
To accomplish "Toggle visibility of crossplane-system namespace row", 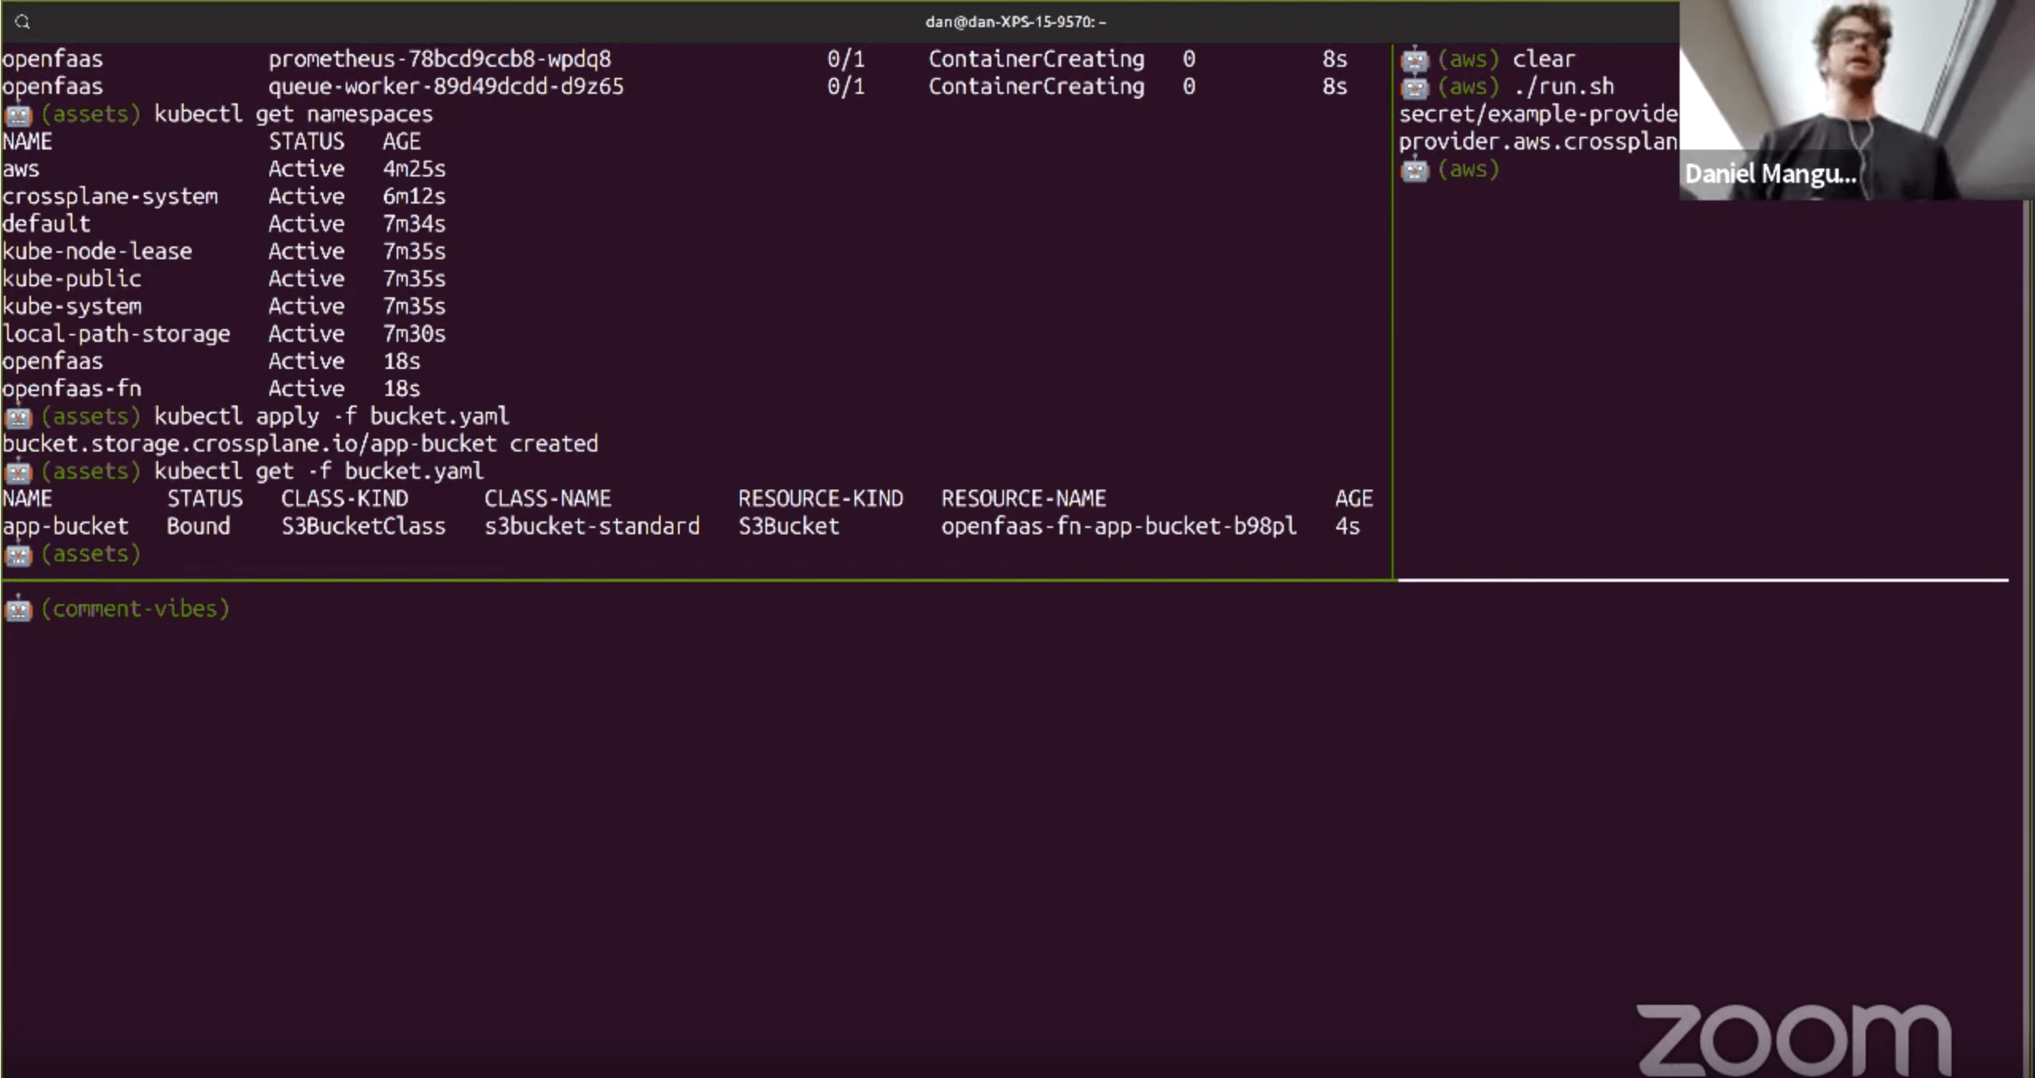I will (110, 195).
